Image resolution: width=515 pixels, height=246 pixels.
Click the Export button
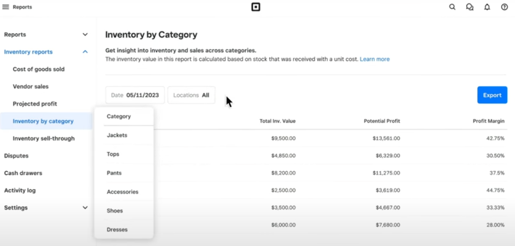click(x=492, y=95)
